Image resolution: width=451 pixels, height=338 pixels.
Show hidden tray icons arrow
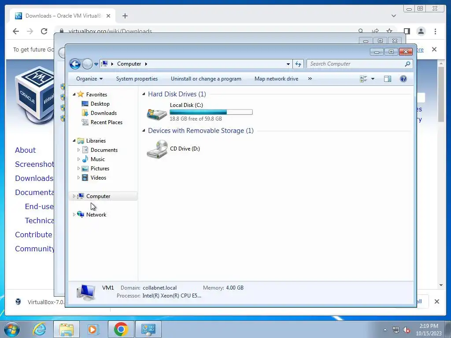(385, 330)
